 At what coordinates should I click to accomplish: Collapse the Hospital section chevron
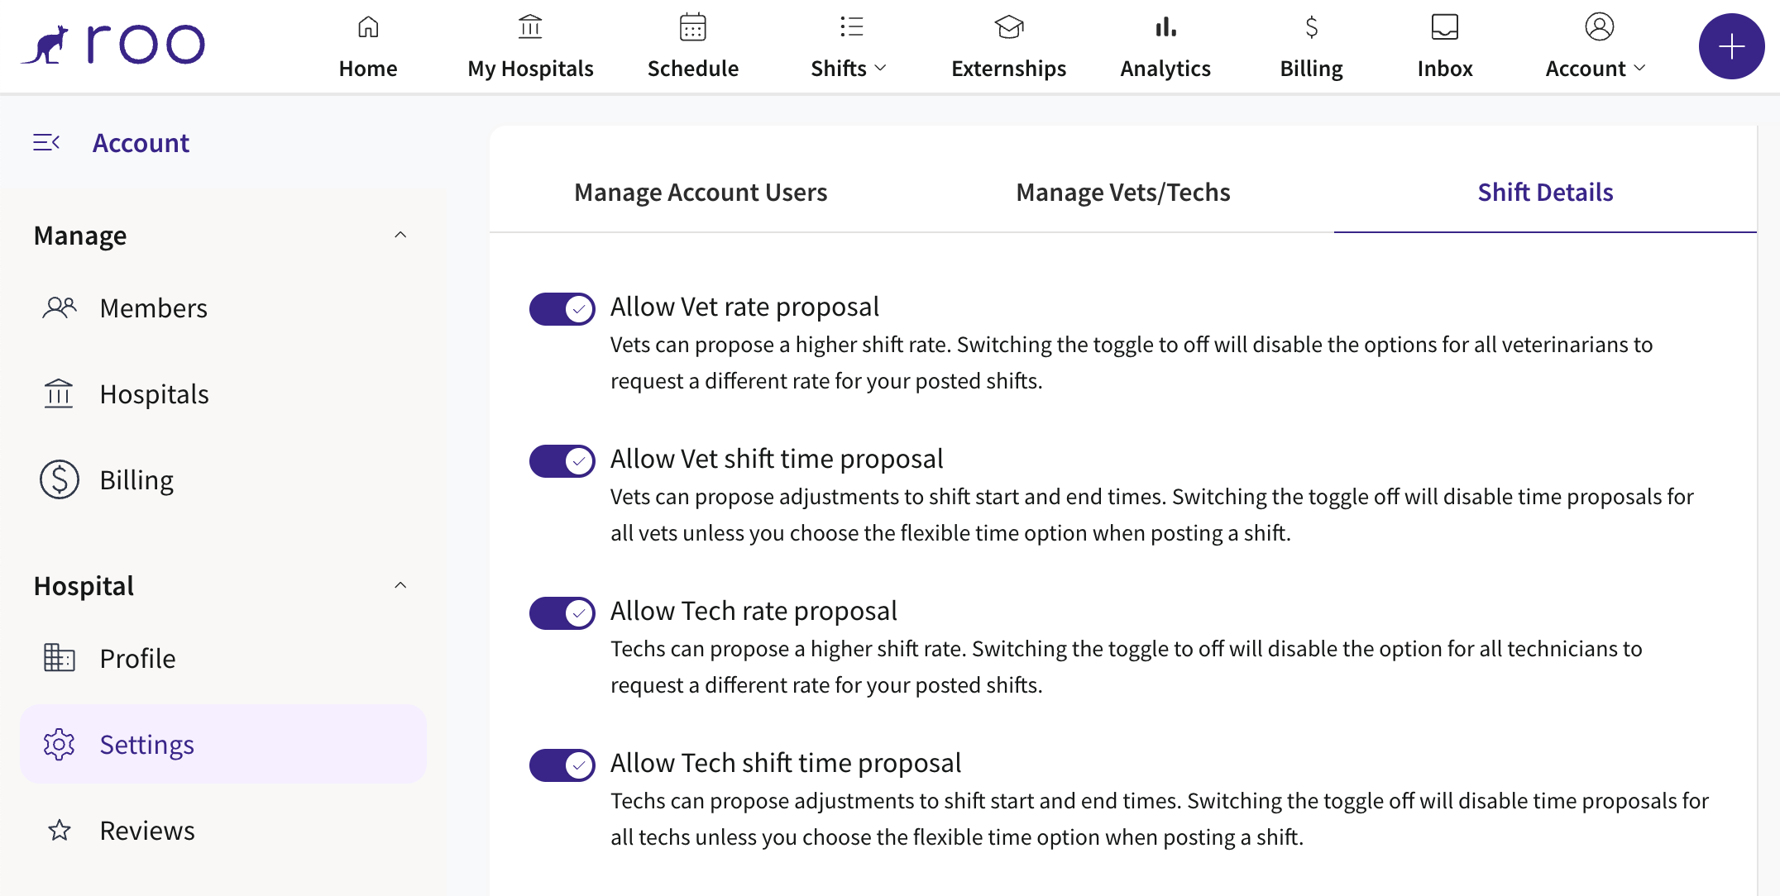(x=400, y=586)
